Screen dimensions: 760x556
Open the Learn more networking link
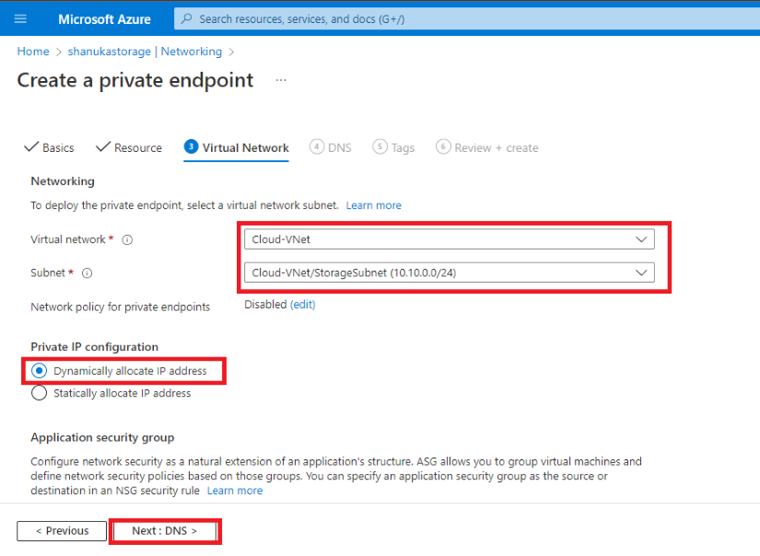373,205
